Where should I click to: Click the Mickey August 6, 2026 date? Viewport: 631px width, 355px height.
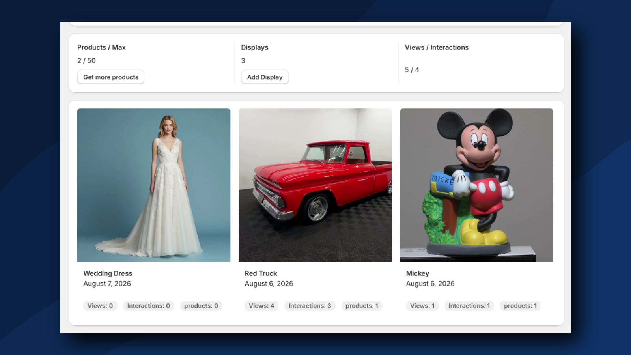pos(430,284)
